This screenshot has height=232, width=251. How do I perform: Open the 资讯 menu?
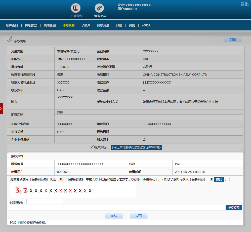(x=132, y=25)
